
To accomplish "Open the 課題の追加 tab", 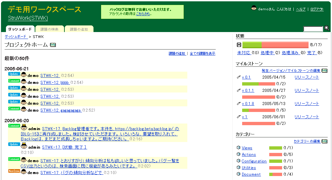I will (x=79, y=29).
